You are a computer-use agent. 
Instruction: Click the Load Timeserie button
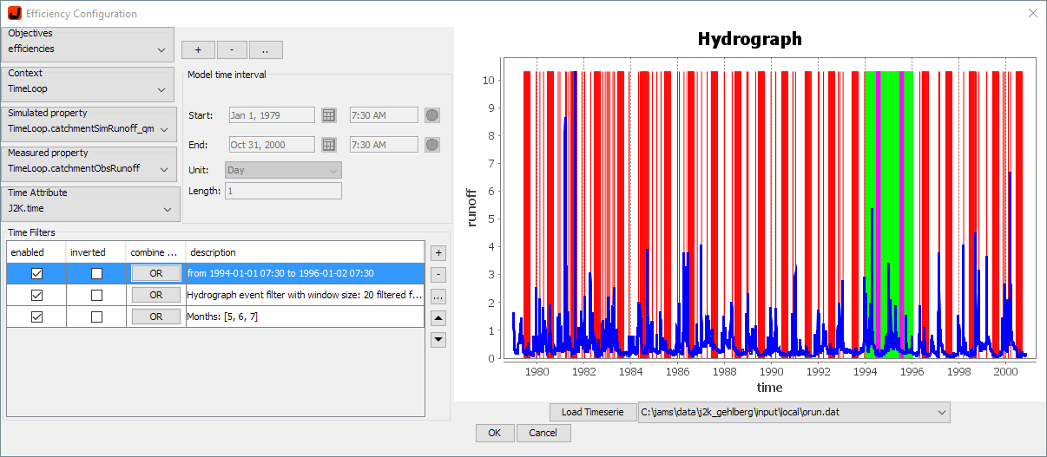pos(592,413)
